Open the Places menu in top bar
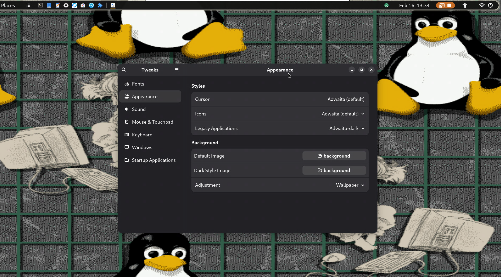501x277 pixels. point(8,5)
